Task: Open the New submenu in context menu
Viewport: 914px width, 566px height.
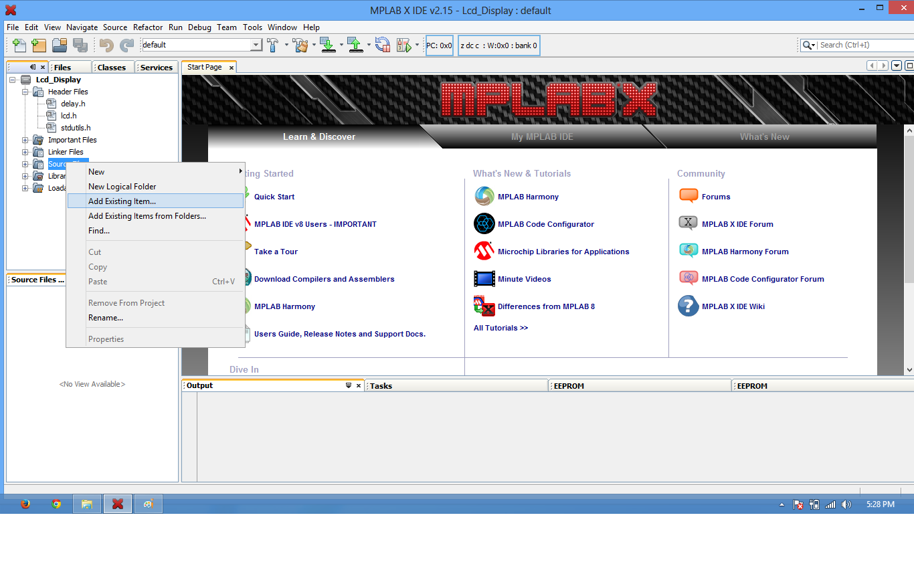Action: tap(155, 172)
